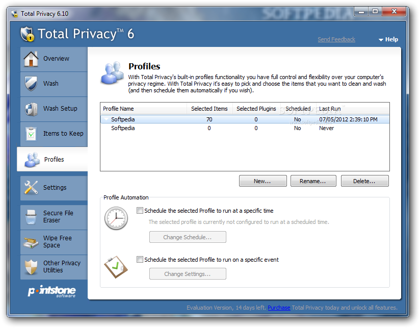Click the Change Schedule... button
The image size is (420, 328).
tap(188, 237)
